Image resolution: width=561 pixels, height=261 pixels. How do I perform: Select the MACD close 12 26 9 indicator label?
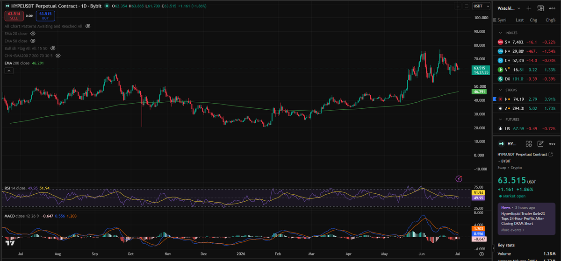tap(22, 216)
